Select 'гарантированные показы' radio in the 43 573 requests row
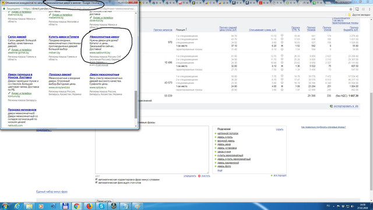 coord(282,90)
